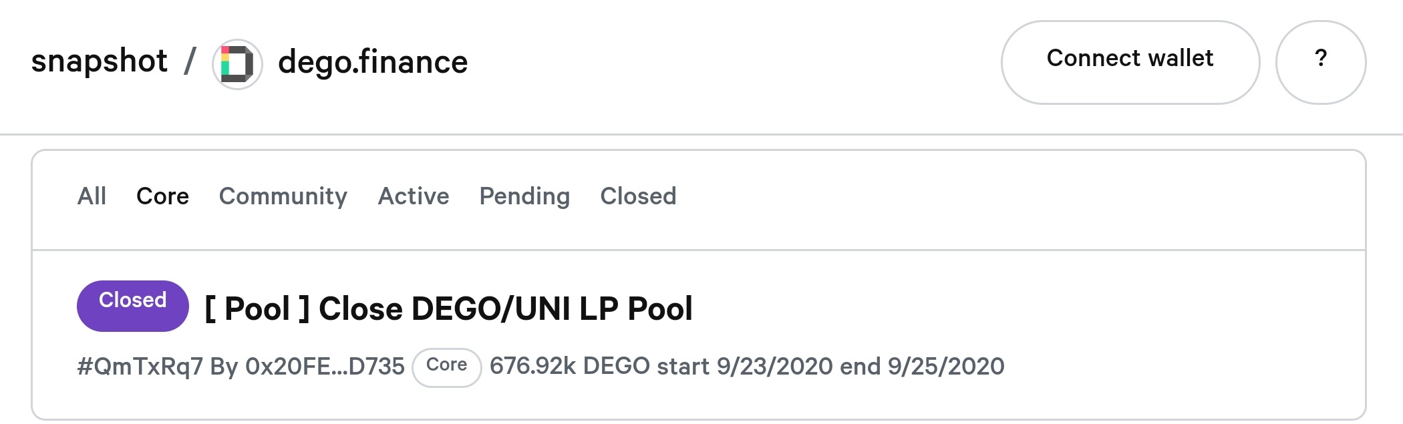1403x424 pixels.
Task: Click the Connect wallet button
Action: pos(1130,61)
